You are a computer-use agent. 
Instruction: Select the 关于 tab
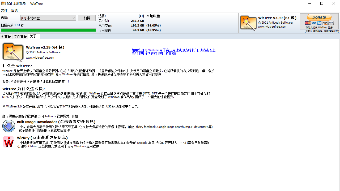point(33,36)
